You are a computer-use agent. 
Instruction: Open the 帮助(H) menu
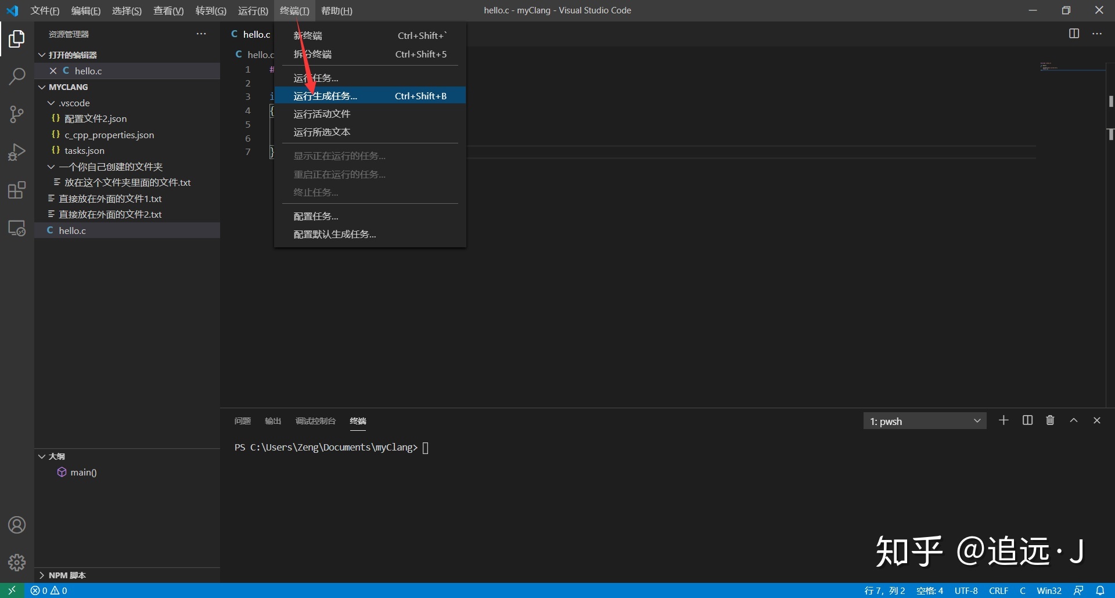337,10
